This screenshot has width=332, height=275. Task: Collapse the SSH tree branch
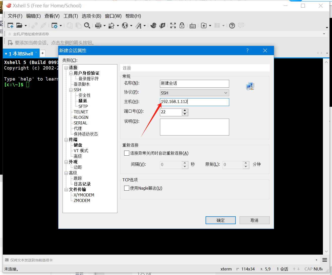pyautogui.click(x=71, y=89)
